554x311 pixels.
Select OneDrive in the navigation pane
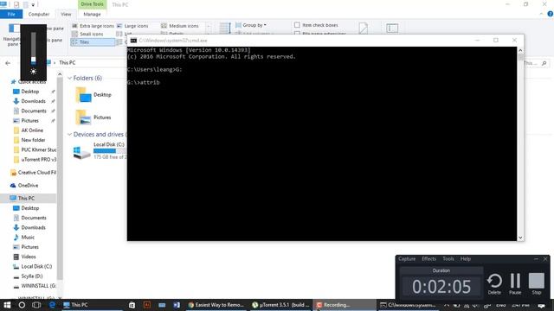pos(28,185)
